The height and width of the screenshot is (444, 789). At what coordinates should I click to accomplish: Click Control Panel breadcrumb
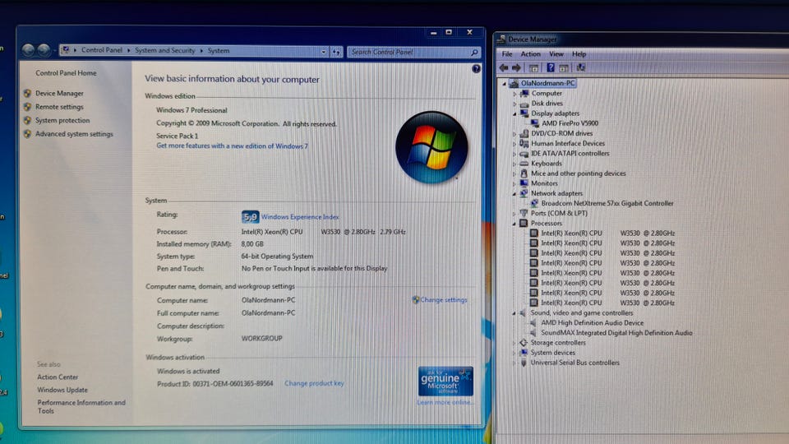point(102,50)
